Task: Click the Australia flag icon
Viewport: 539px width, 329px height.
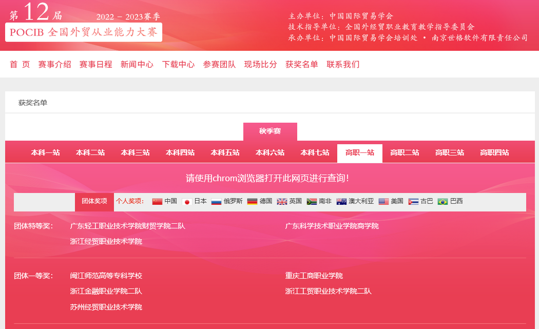Action: [341, 202]
